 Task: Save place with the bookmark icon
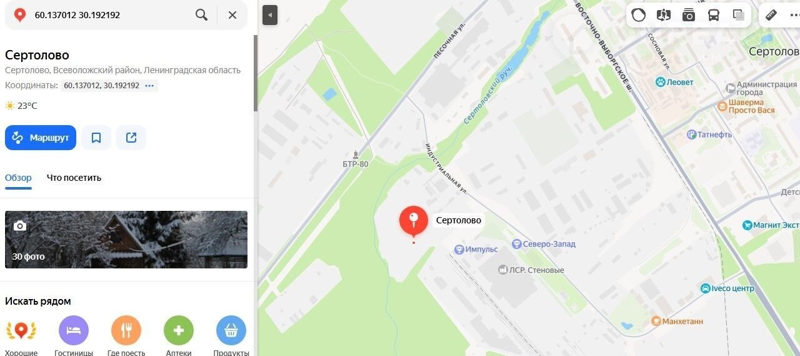coord(96,138)
